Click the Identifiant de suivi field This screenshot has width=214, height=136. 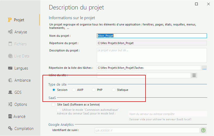[147, 130]
